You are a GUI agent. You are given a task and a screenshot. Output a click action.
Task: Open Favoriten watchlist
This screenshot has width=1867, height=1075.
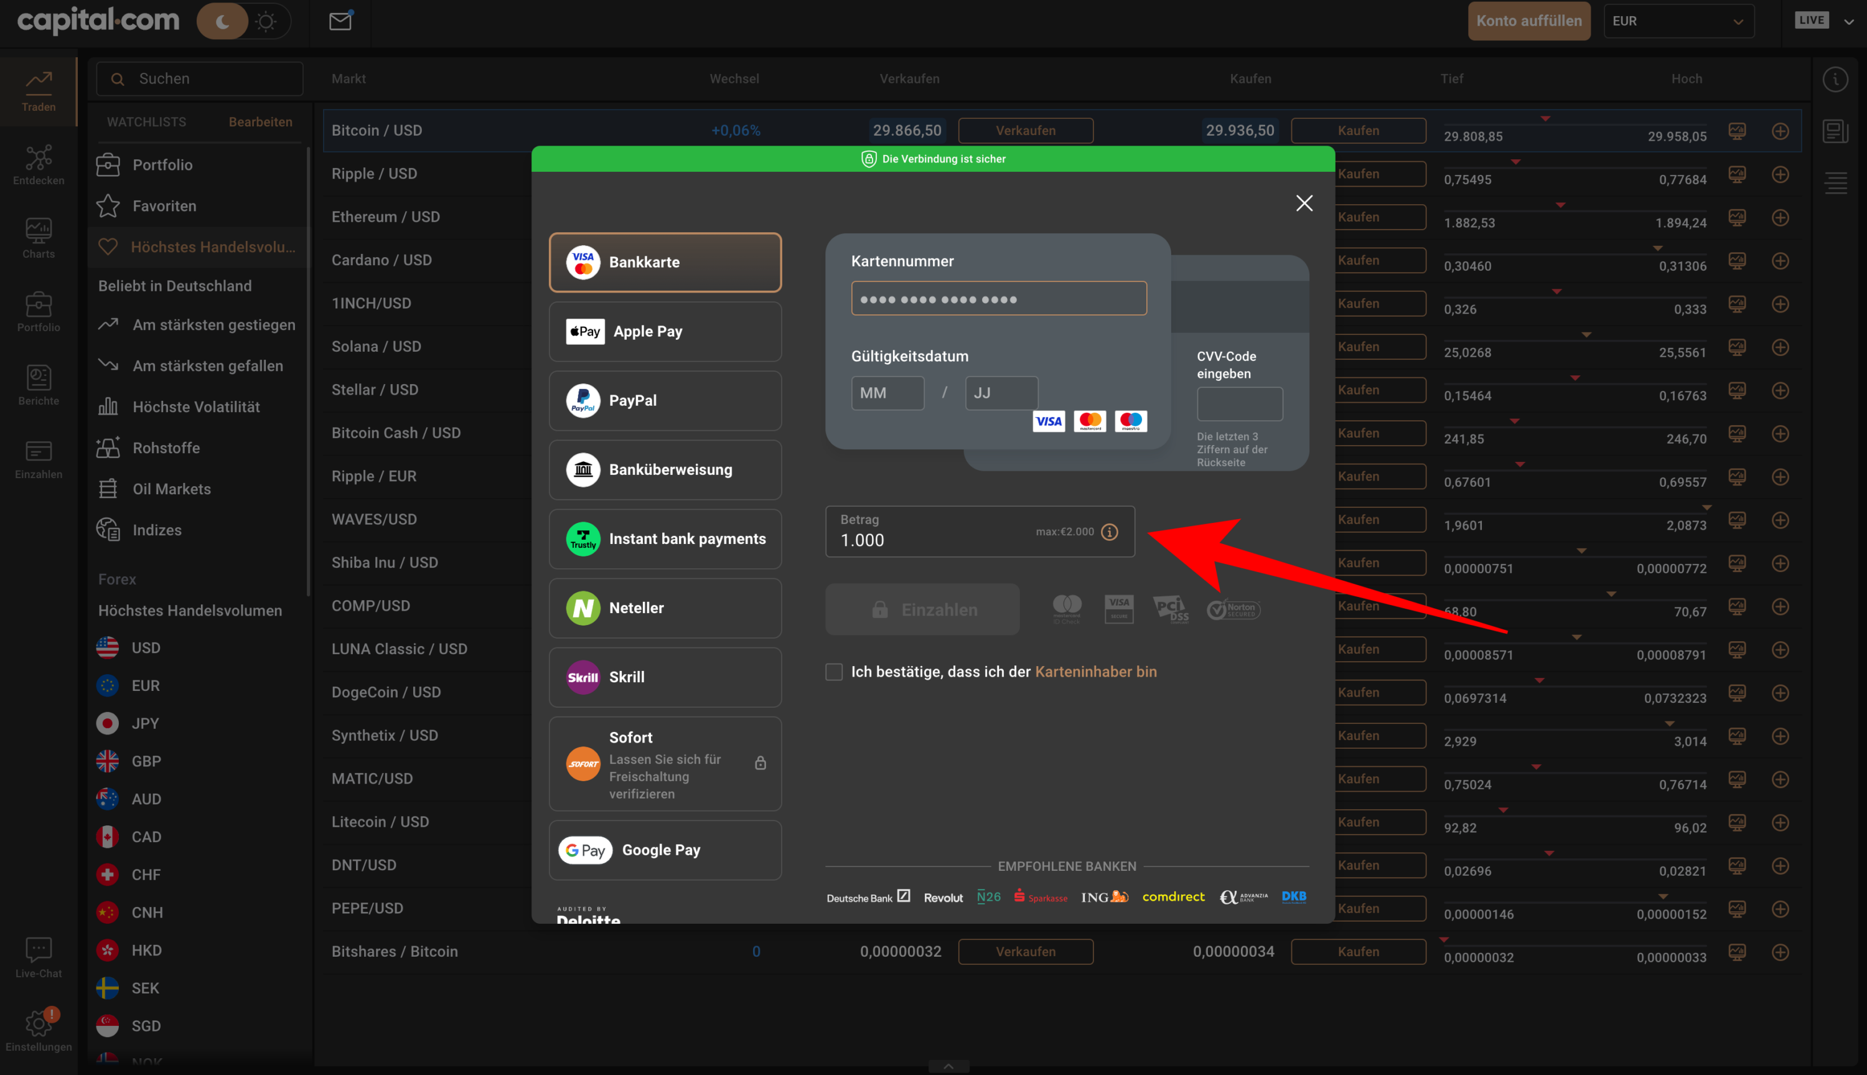[x=198, y=206]
